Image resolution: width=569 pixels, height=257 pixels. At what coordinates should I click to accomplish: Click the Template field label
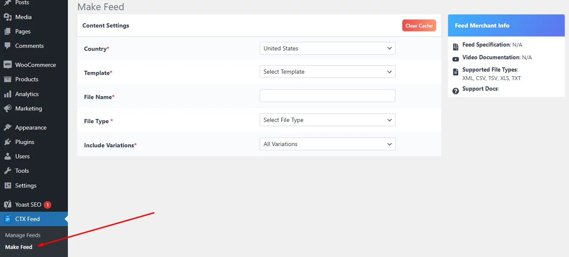click(98, 73)
